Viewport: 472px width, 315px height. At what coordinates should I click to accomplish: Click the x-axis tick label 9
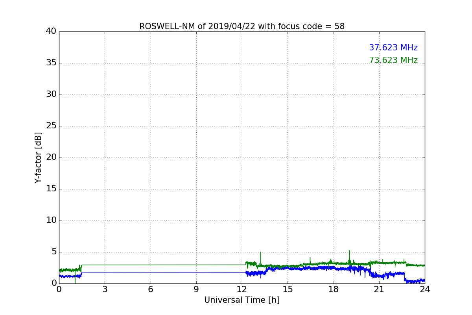pyautogui.click(x=196, y=289)
